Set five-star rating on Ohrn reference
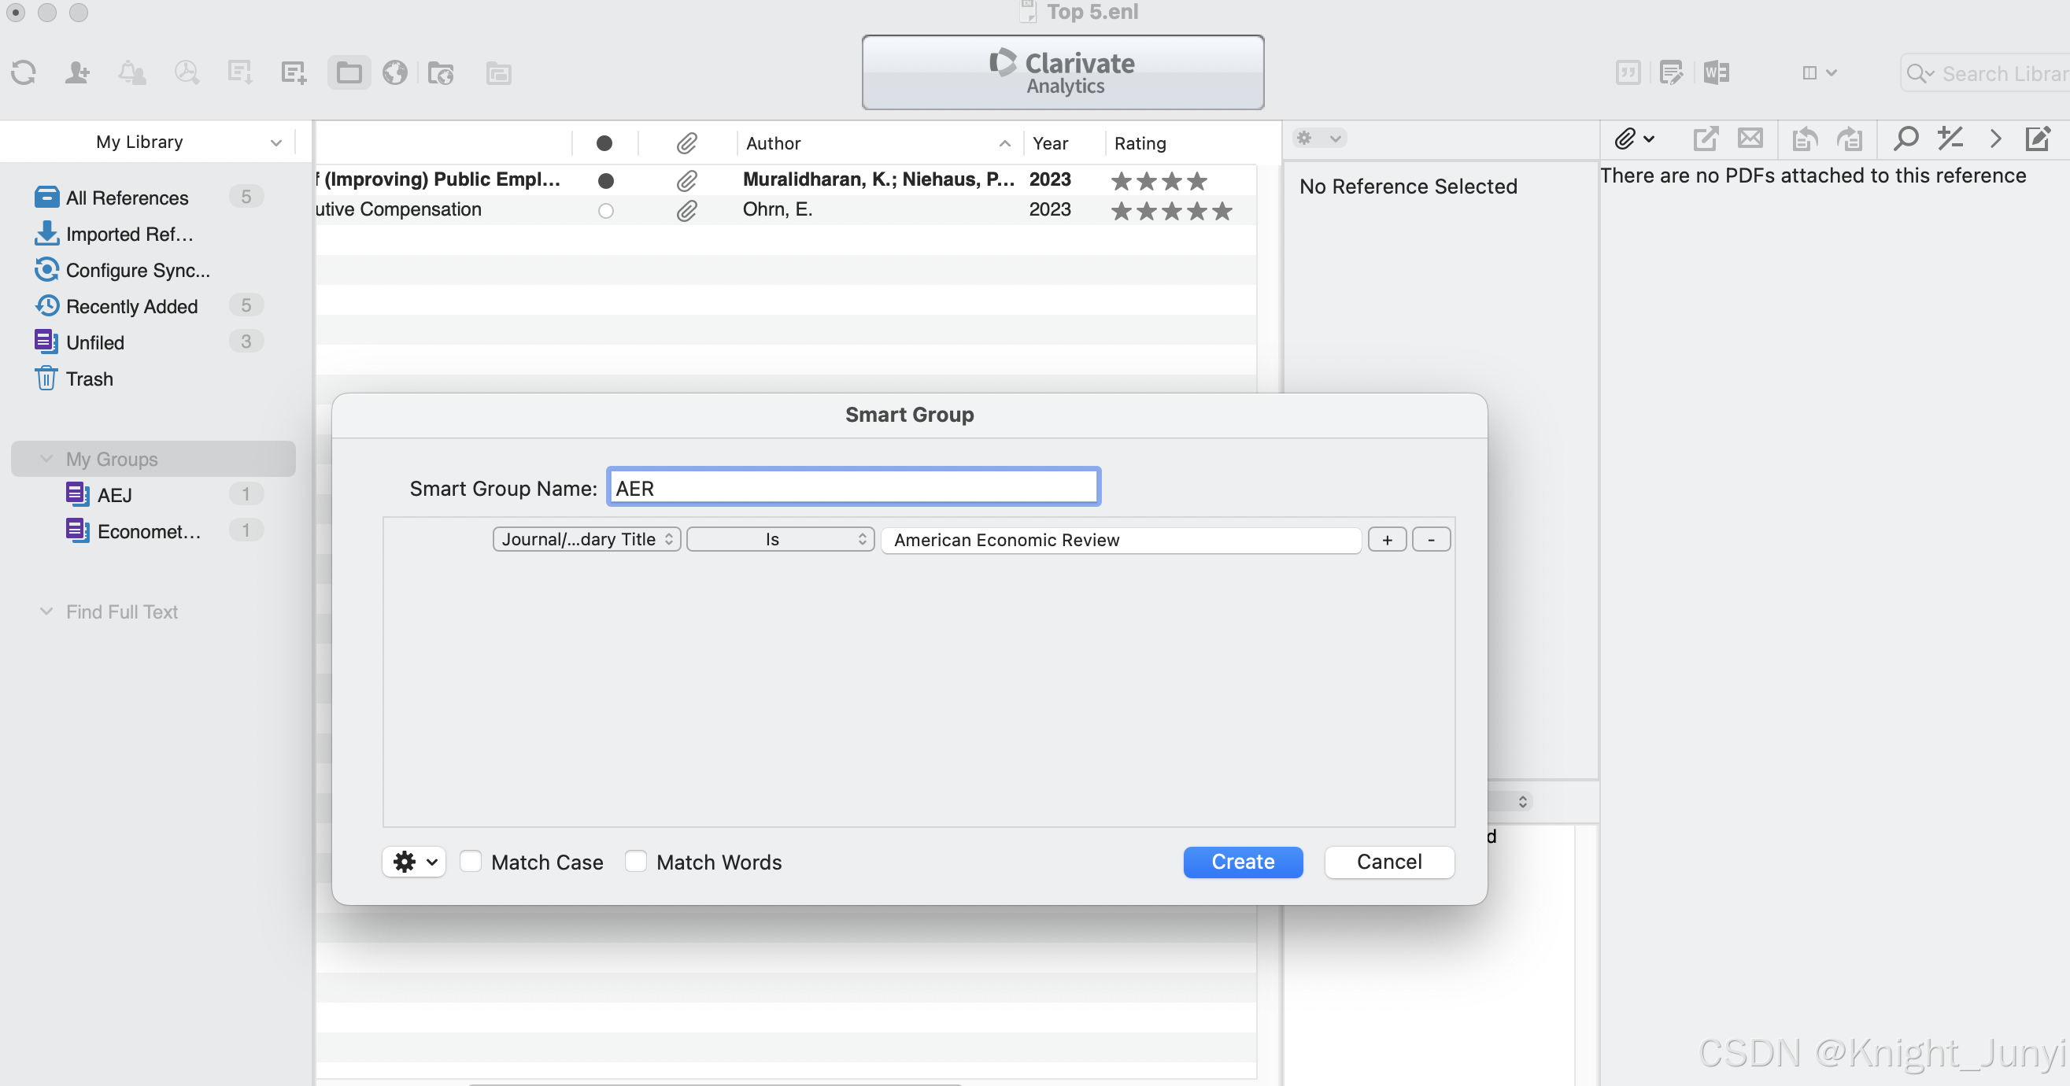 [x=1222, y=210]
